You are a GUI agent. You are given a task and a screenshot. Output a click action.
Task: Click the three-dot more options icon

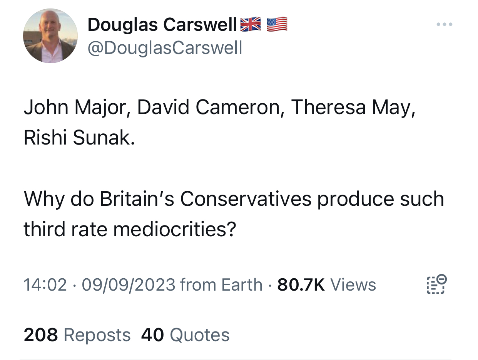pos(445,24)
